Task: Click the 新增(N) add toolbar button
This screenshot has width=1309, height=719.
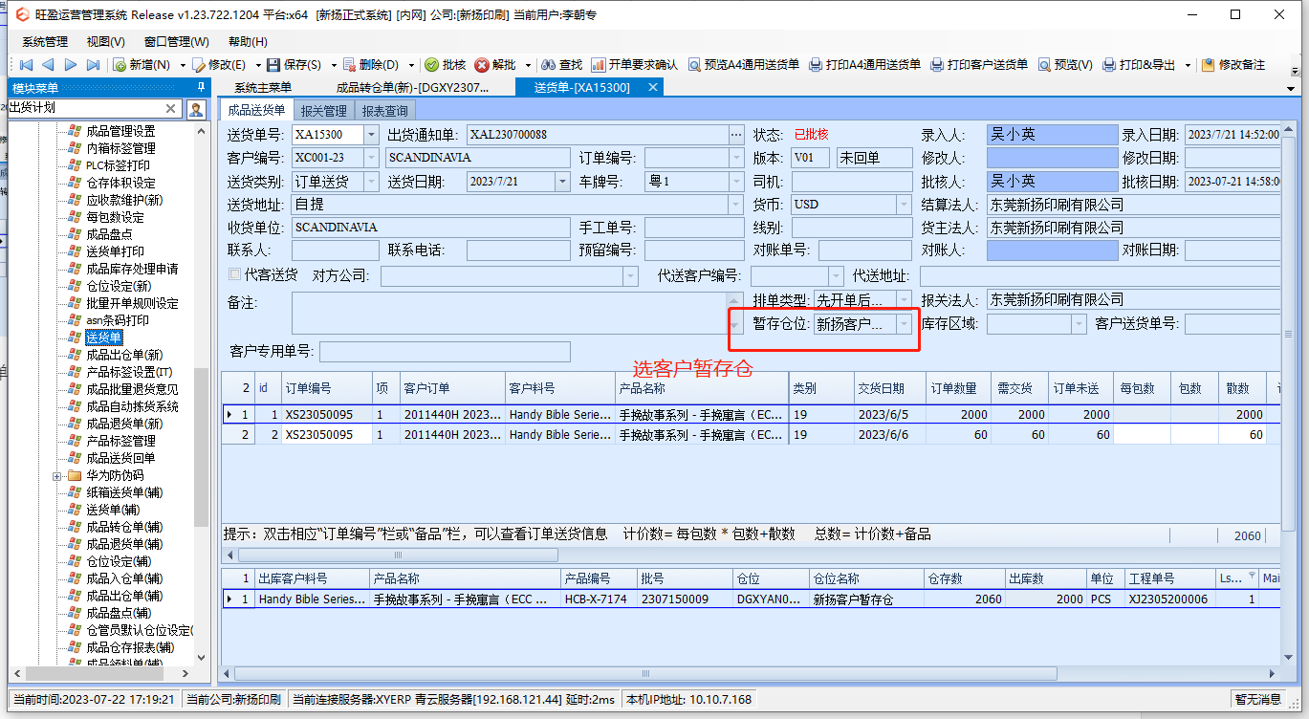Action: (142, 65)
